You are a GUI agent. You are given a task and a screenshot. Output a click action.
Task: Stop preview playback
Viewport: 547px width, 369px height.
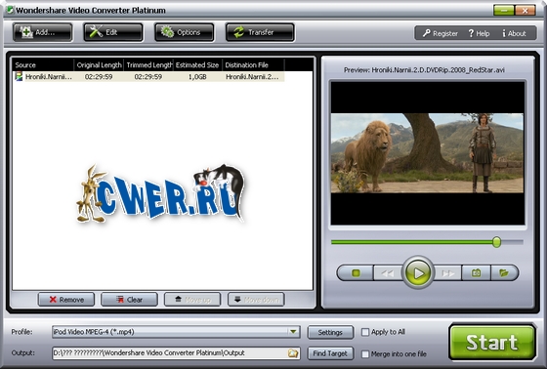(356, 273)
